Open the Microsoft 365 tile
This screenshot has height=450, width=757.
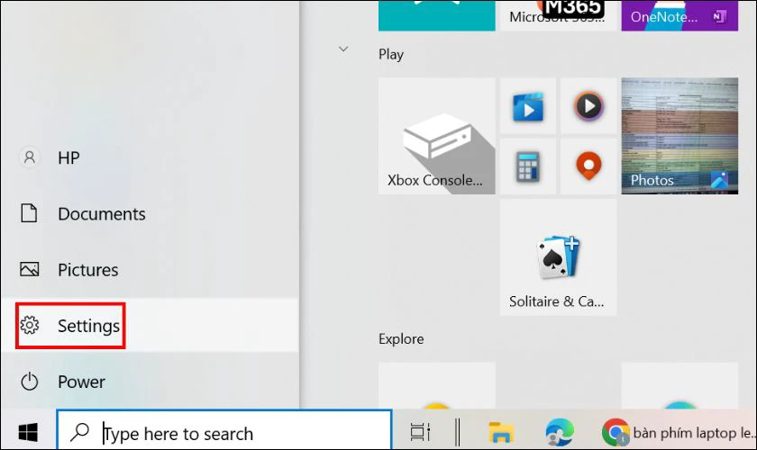(558, 15)
